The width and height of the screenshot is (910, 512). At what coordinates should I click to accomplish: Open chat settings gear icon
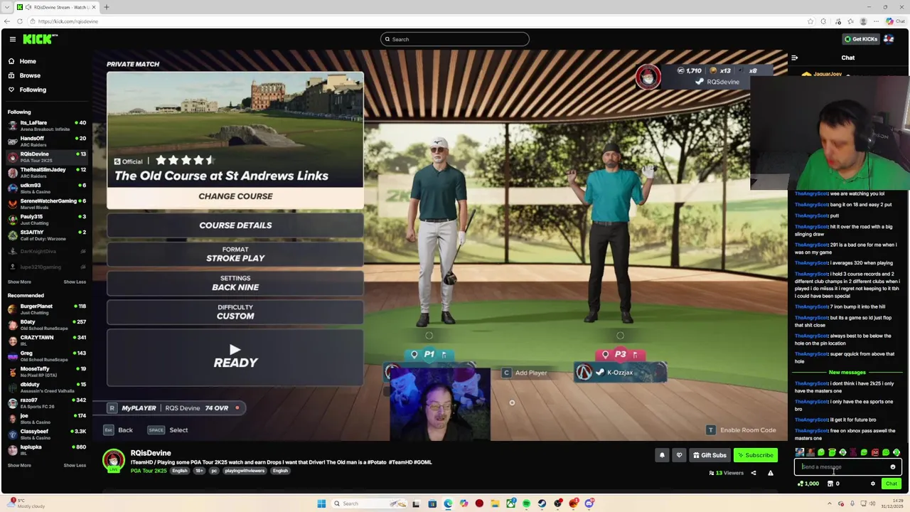(x=873, y=484)
